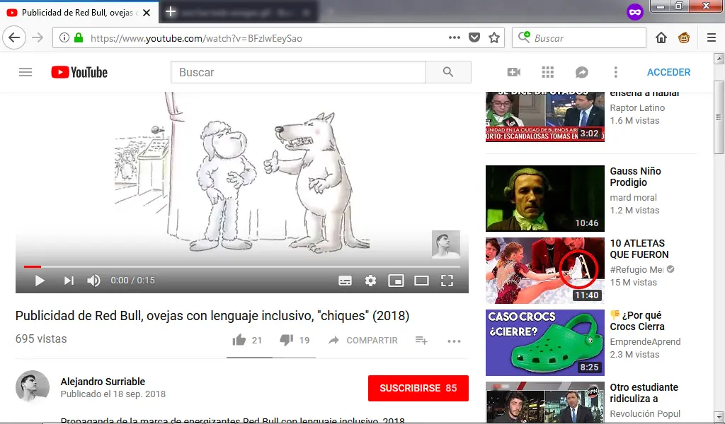Viewport: 725px width, 424px height.
Task: Bookmark this page with the star
Action: (x=494, y=38)
